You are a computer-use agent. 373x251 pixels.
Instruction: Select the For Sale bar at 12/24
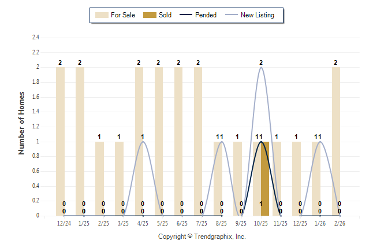(60, 141)
